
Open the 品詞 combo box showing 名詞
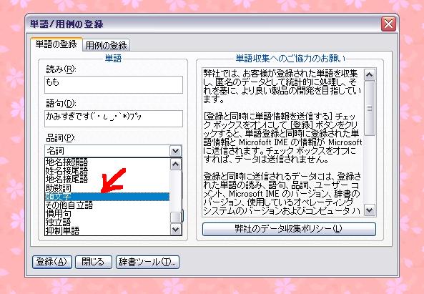[x=113, y=151]
